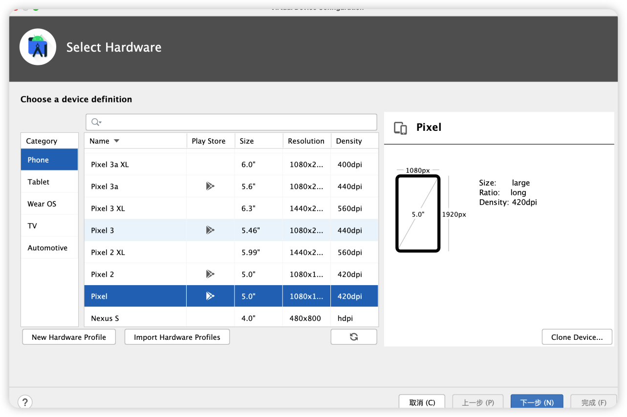Screen dimensions: 627x417
Task: Click the "Ratio: long" preview text
Action: (502, 192)
